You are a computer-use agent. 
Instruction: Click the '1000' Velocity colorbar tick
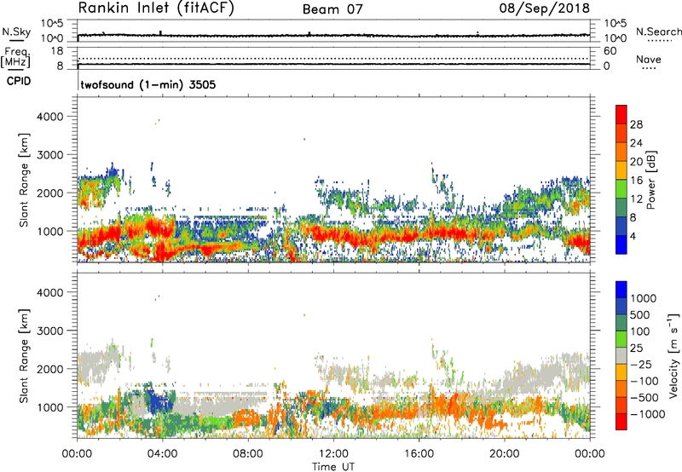click(x=644, y=298)
